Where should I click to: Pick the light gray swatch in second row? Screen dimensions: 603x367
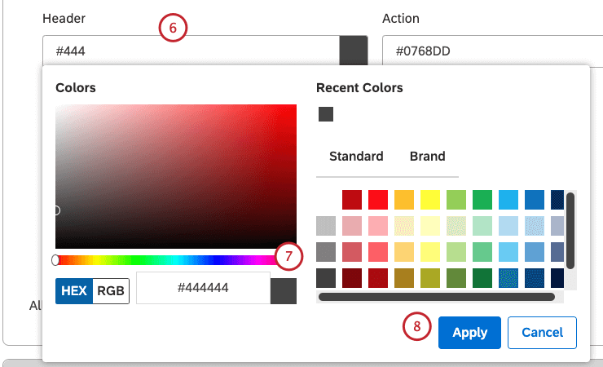point(326,226)
